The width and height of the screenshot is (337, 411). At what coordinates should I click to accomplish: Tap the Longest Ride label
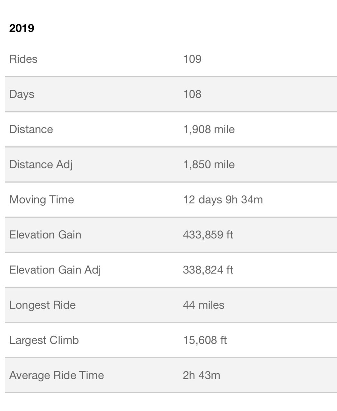(x=42, y=305)
